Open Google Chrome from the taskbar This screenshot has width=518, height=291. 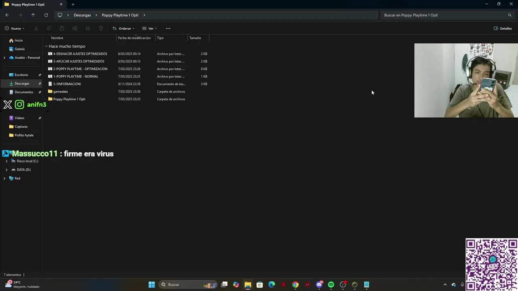[295, 285]
